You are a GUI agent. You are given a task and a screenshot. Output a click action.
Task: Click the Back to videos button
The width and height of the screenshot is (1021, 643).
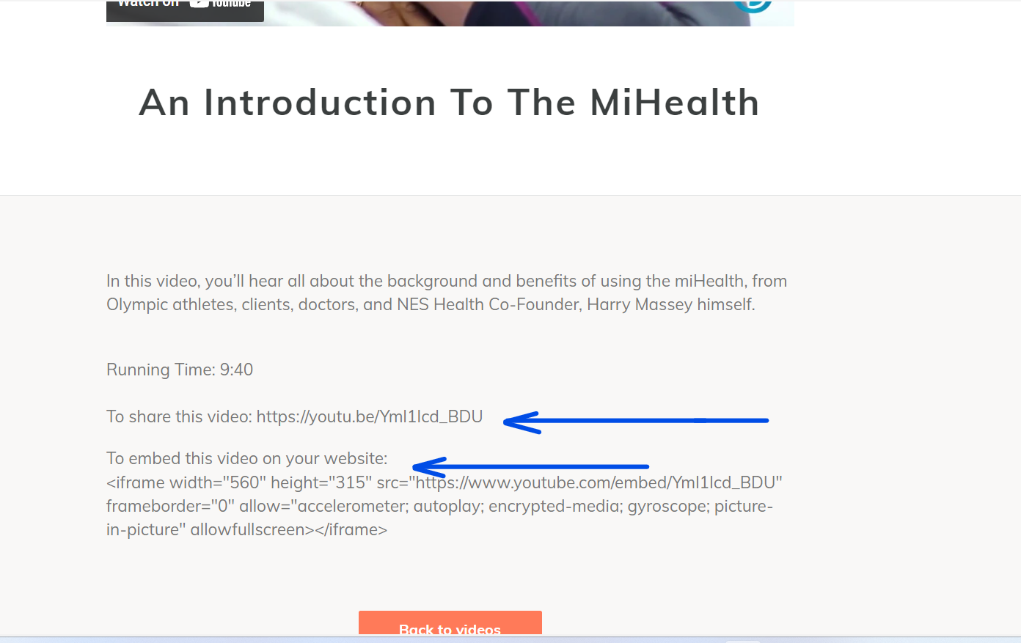450,623
